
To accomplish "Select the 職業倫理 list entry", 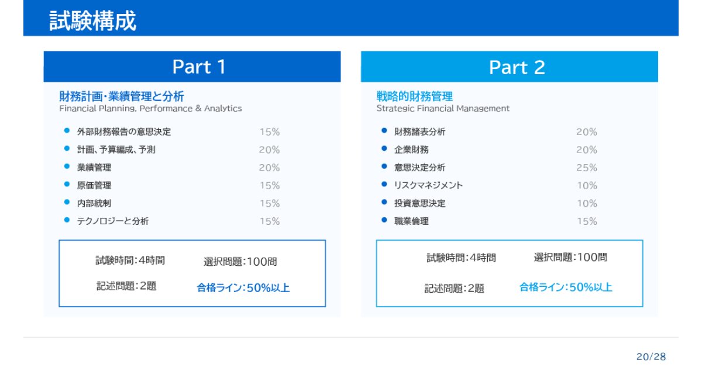I will point(411,221).
